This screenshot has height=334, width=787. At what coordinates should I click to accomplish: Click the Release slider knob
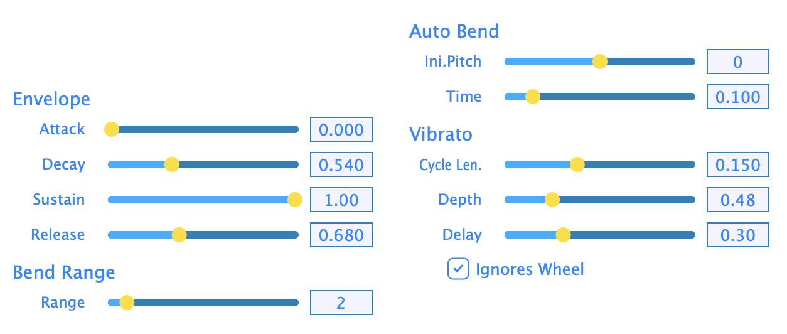pyautogui.click(x=179, y=235)
